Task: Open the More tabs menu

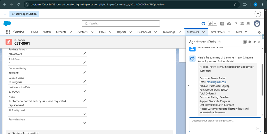Action: pos(242,32)
